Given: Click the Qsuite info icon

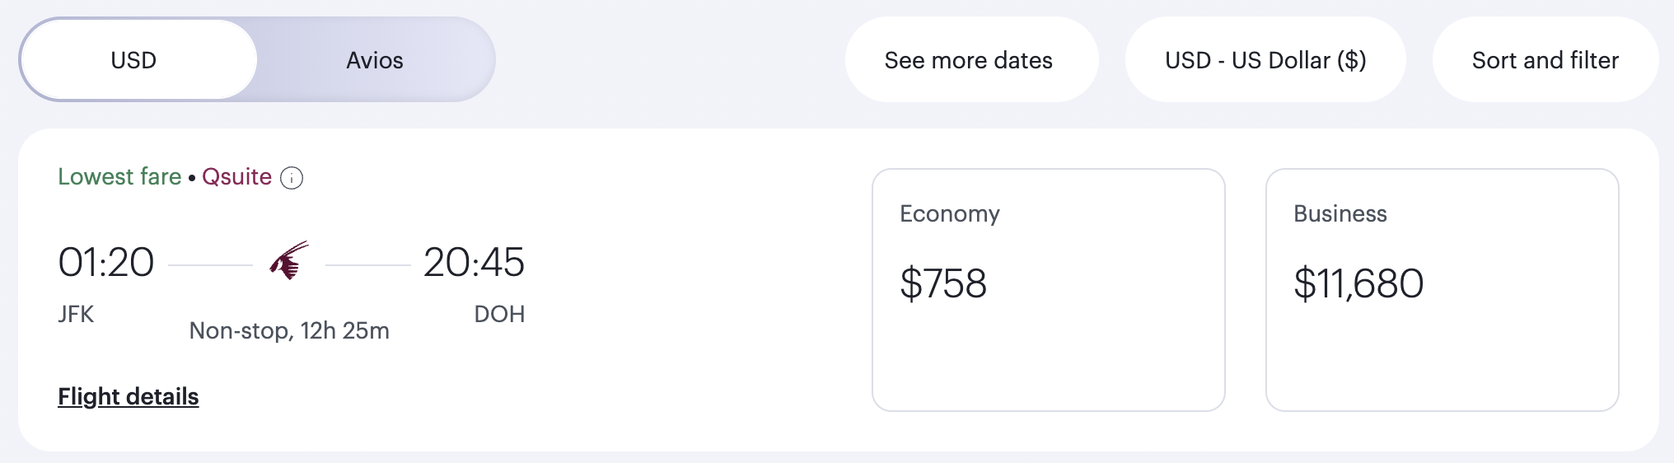Looking at the screenshot, I should (292, 178).
